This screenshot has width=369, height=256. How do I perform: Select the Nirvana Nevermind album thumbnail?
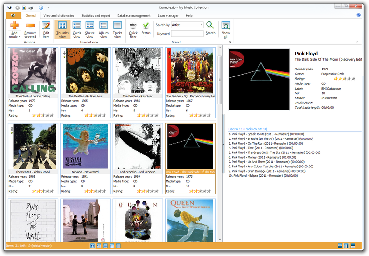tap(85, 146)
